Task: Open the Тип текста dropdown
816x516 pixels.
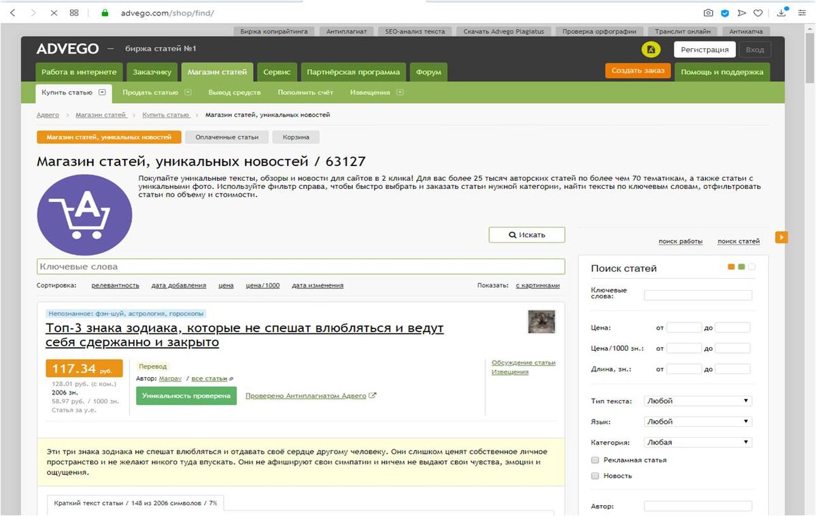Action: [x=698, y=401]
